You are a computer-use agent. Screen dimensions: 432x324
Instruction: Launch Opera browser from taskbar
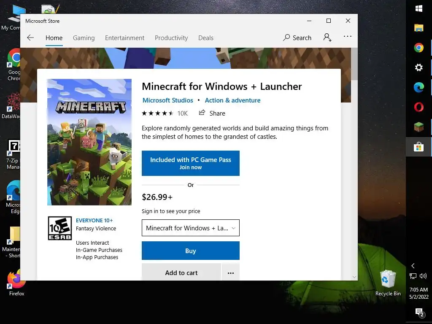(419, 107)
